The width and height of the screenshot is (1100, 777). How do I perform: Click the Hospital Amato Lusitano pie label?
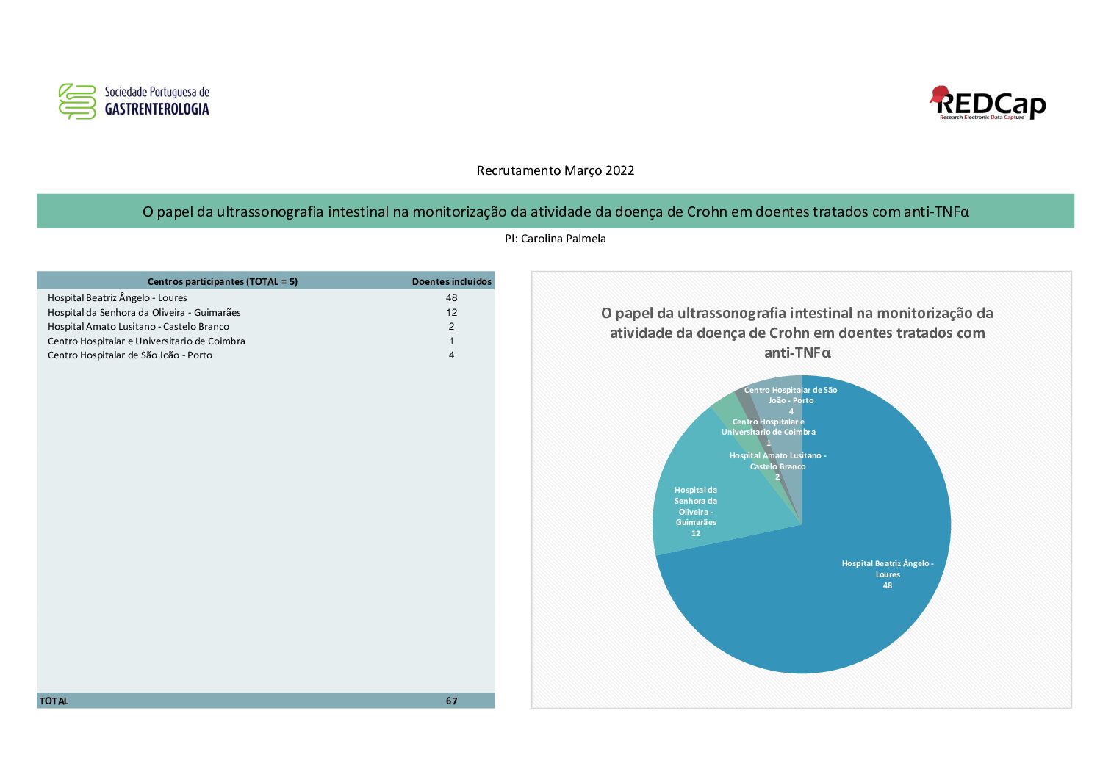tap(777, 466)
